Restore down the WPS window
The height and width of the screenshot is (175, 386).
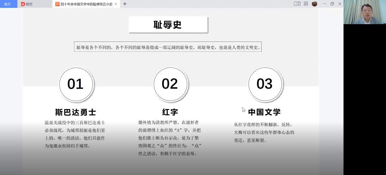click(332, 4)
